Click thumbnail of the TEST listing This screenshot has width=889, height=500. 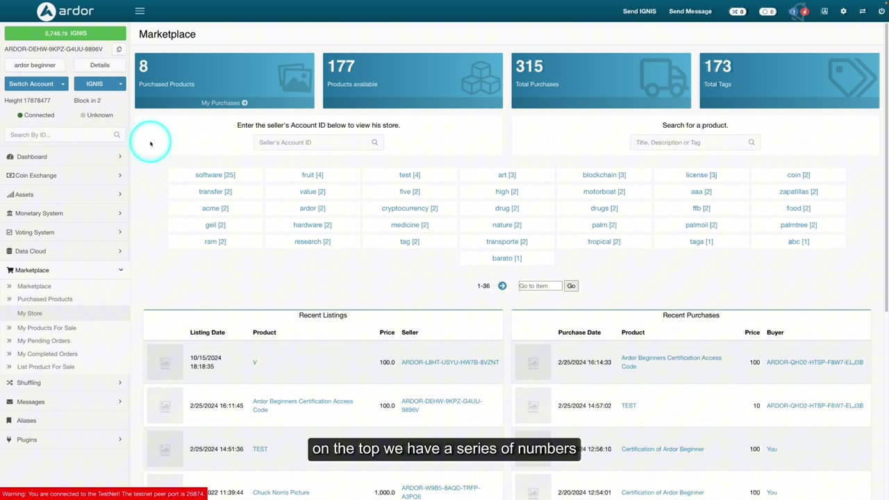click(x=165, y=449)
